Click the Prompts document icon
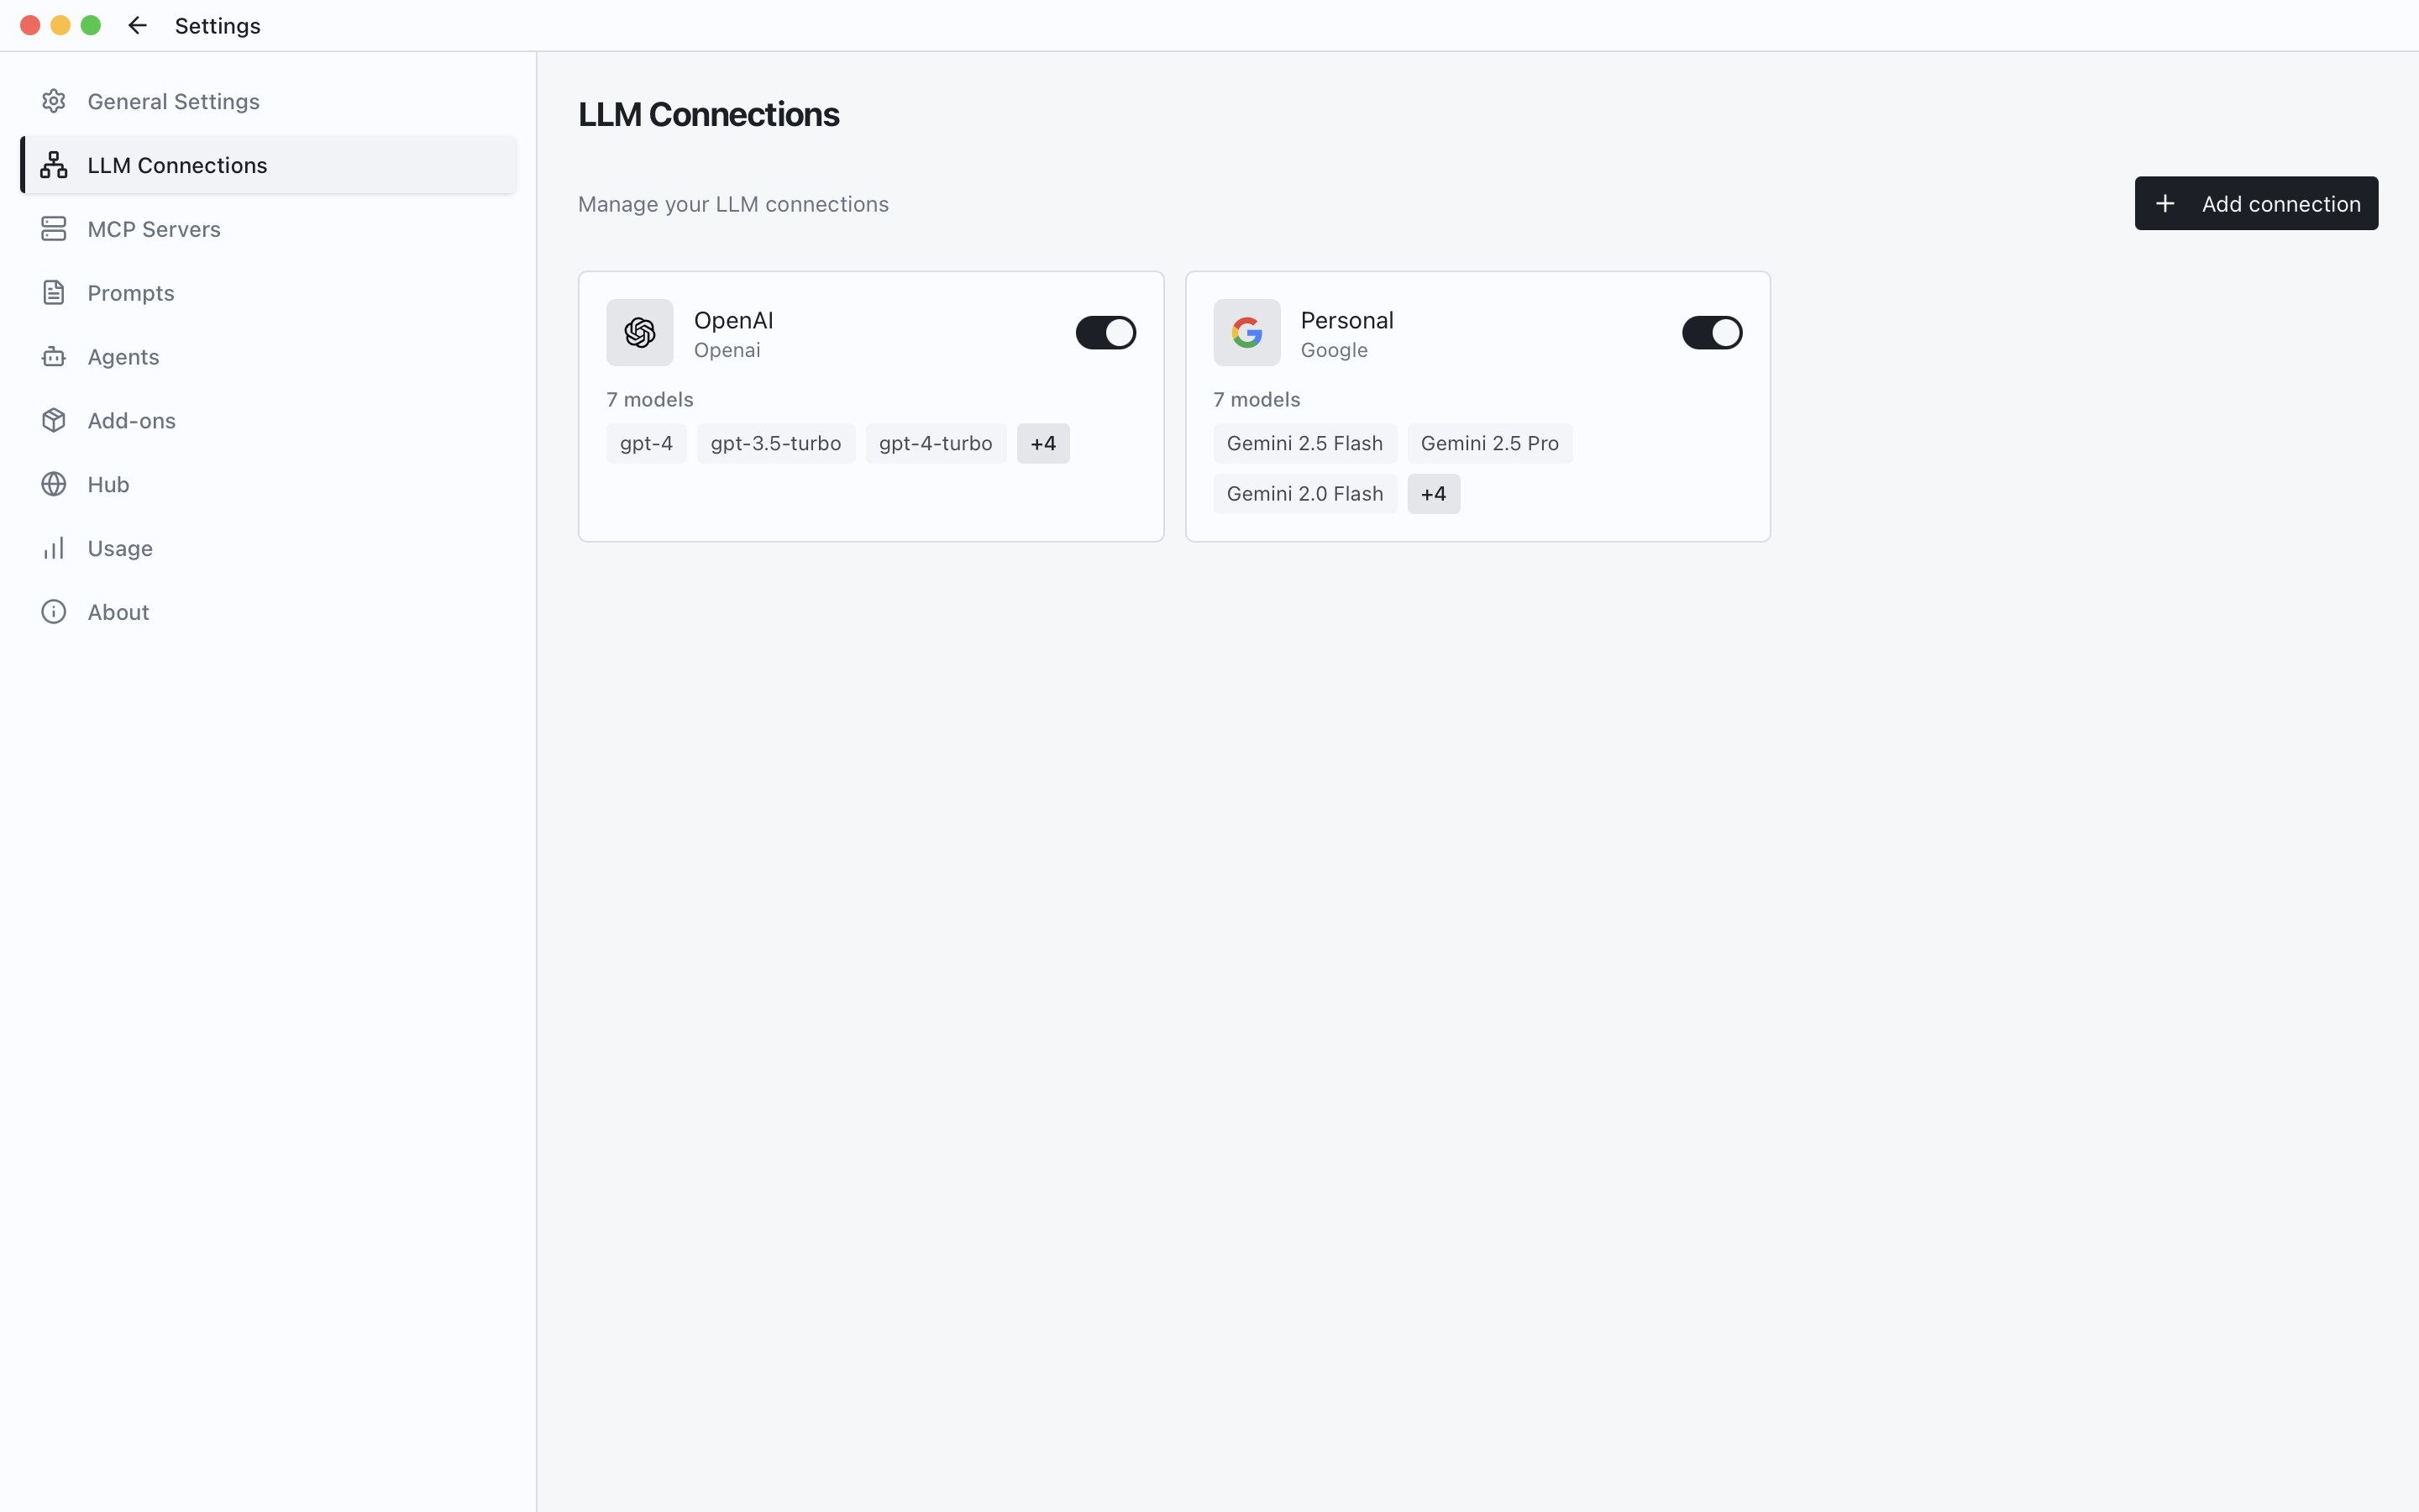Screen dimensions: 2419x1512 point(54,292)
